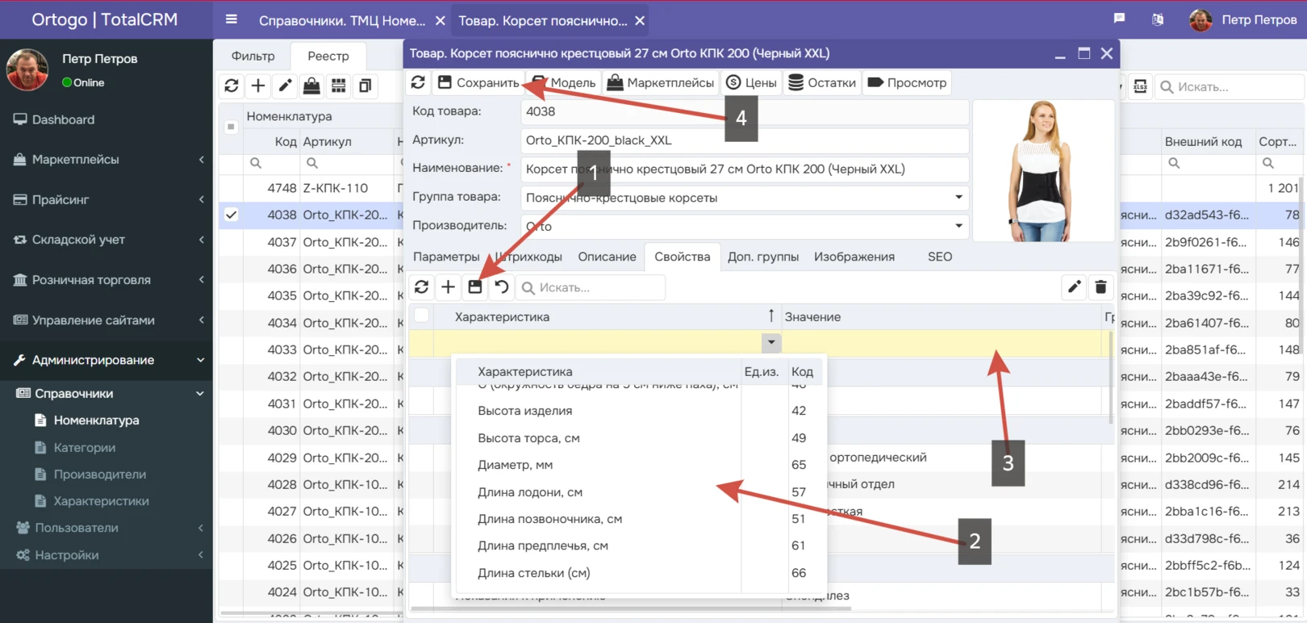
Task: Open the Остатки button
Action: click(822, 82)
